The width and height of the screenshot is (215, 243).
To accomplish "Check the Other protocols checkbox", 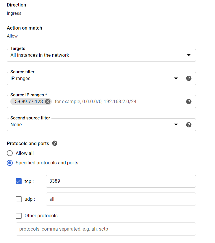I will pyautogui.click(x=19, y=216).
